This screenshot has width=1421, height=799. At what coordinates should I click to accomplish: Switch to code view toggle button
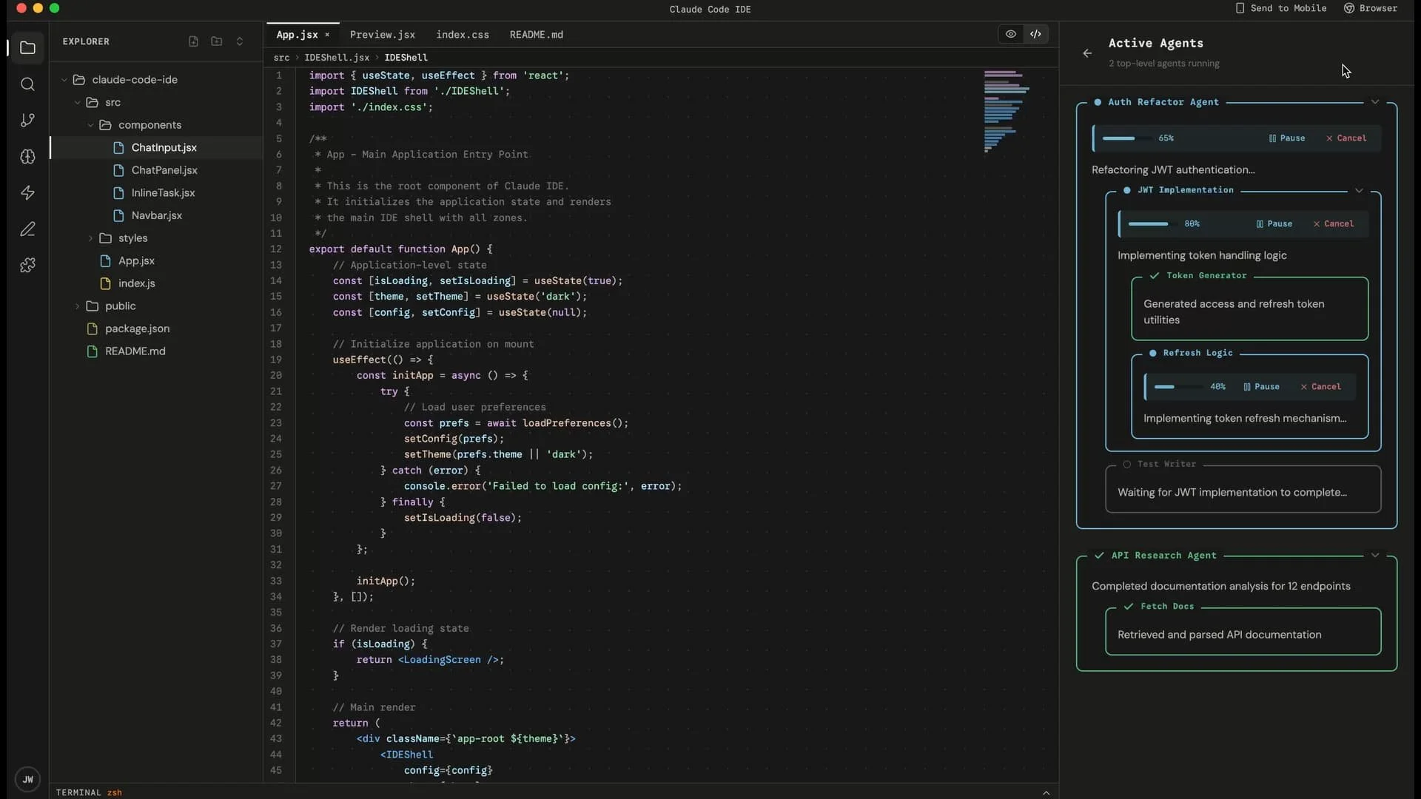pos(1035,34)
